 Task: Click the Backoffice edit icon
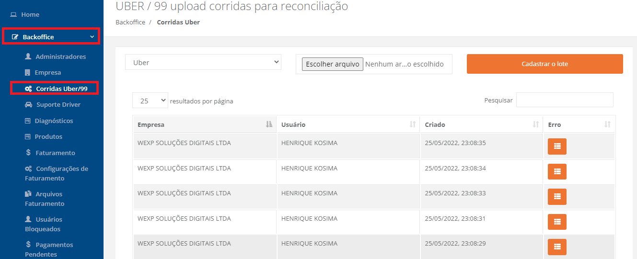click(15, 37)
